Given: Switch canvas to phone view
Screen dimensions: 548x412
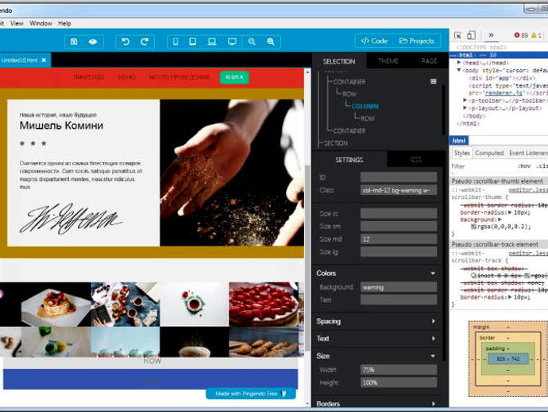Looking at the screenshot, I should tap(176, 41).
